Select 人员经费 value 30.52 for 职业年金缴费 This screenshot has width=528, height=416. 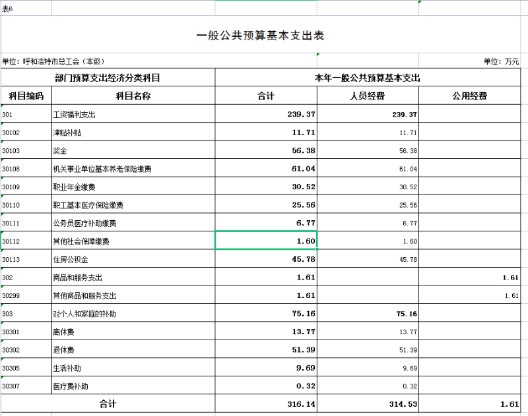(368, 187)
